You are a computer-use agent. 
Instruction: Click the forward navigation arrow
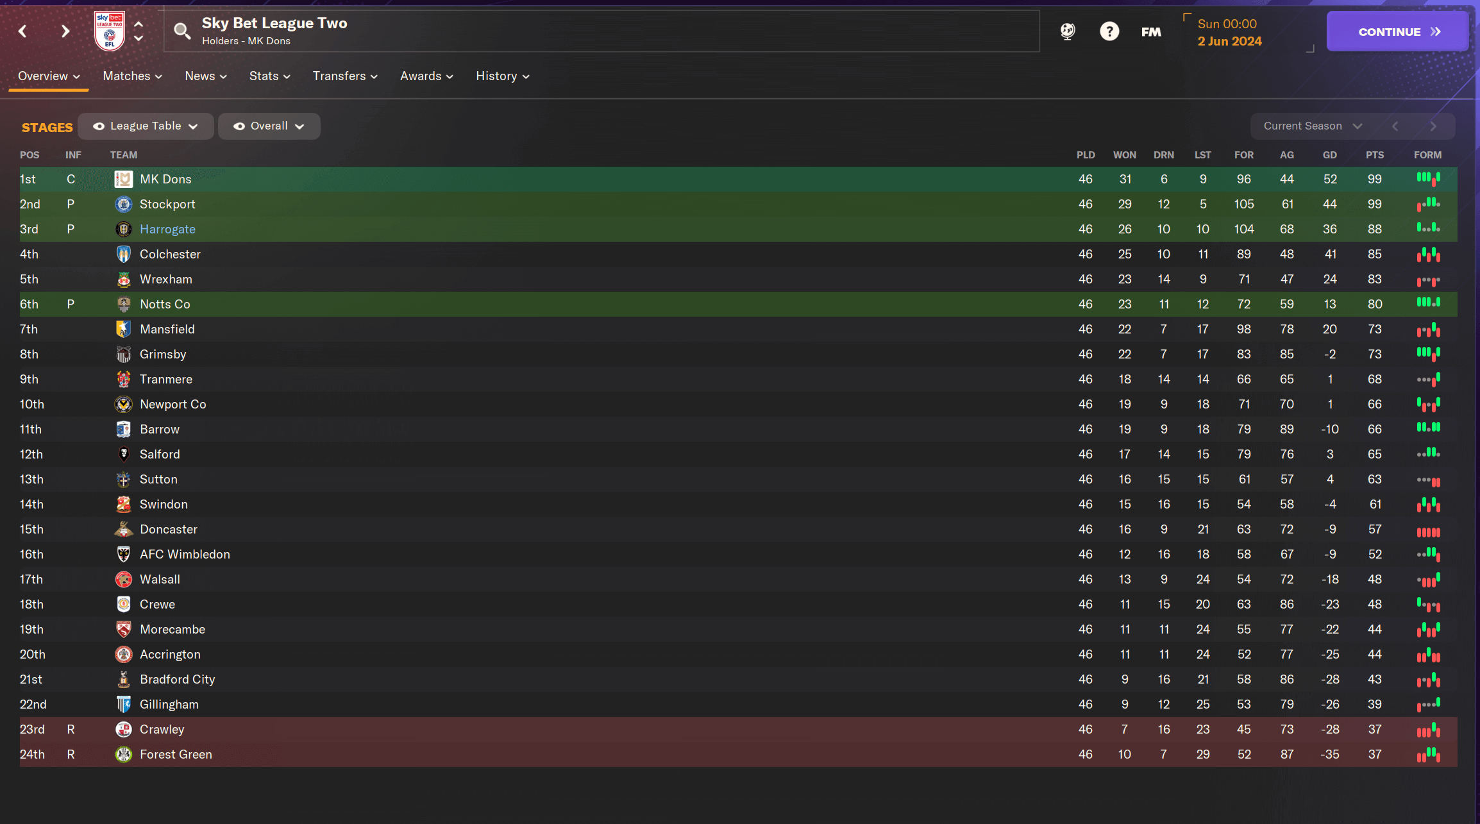pyautogui.click(x=65, y=31)
